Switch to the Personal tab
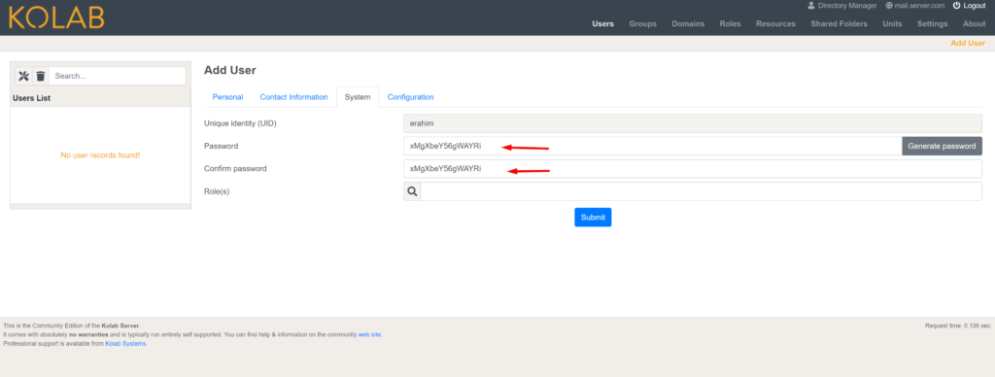Screen dimensions: 995x377 point(227,97)
